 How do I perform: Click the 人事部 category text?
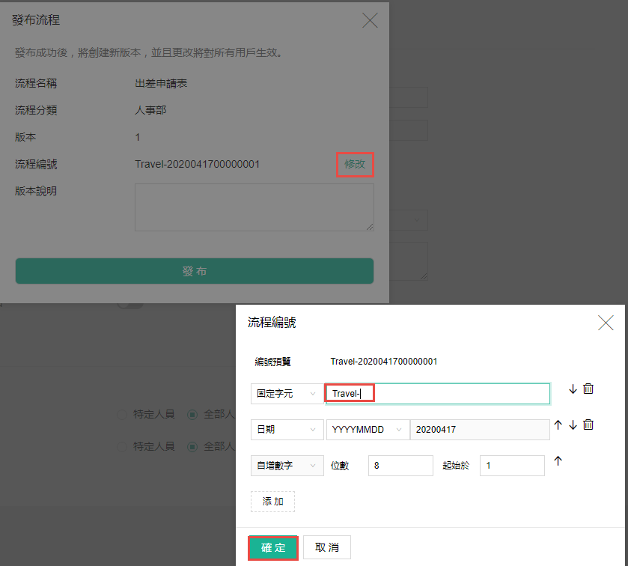(150, 110)
